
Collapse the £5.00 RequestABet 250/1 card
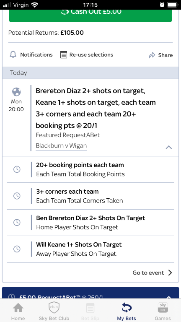coord(169,297)
